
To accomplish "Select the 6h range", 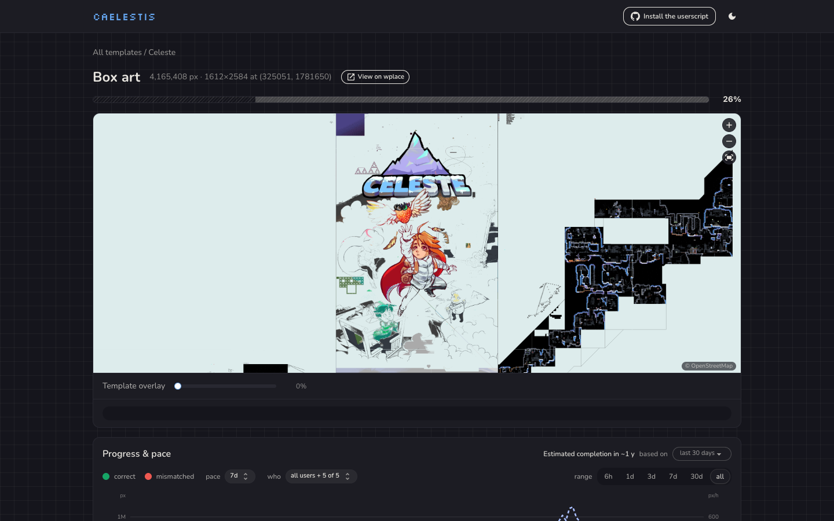I will [x=608, y=476].
